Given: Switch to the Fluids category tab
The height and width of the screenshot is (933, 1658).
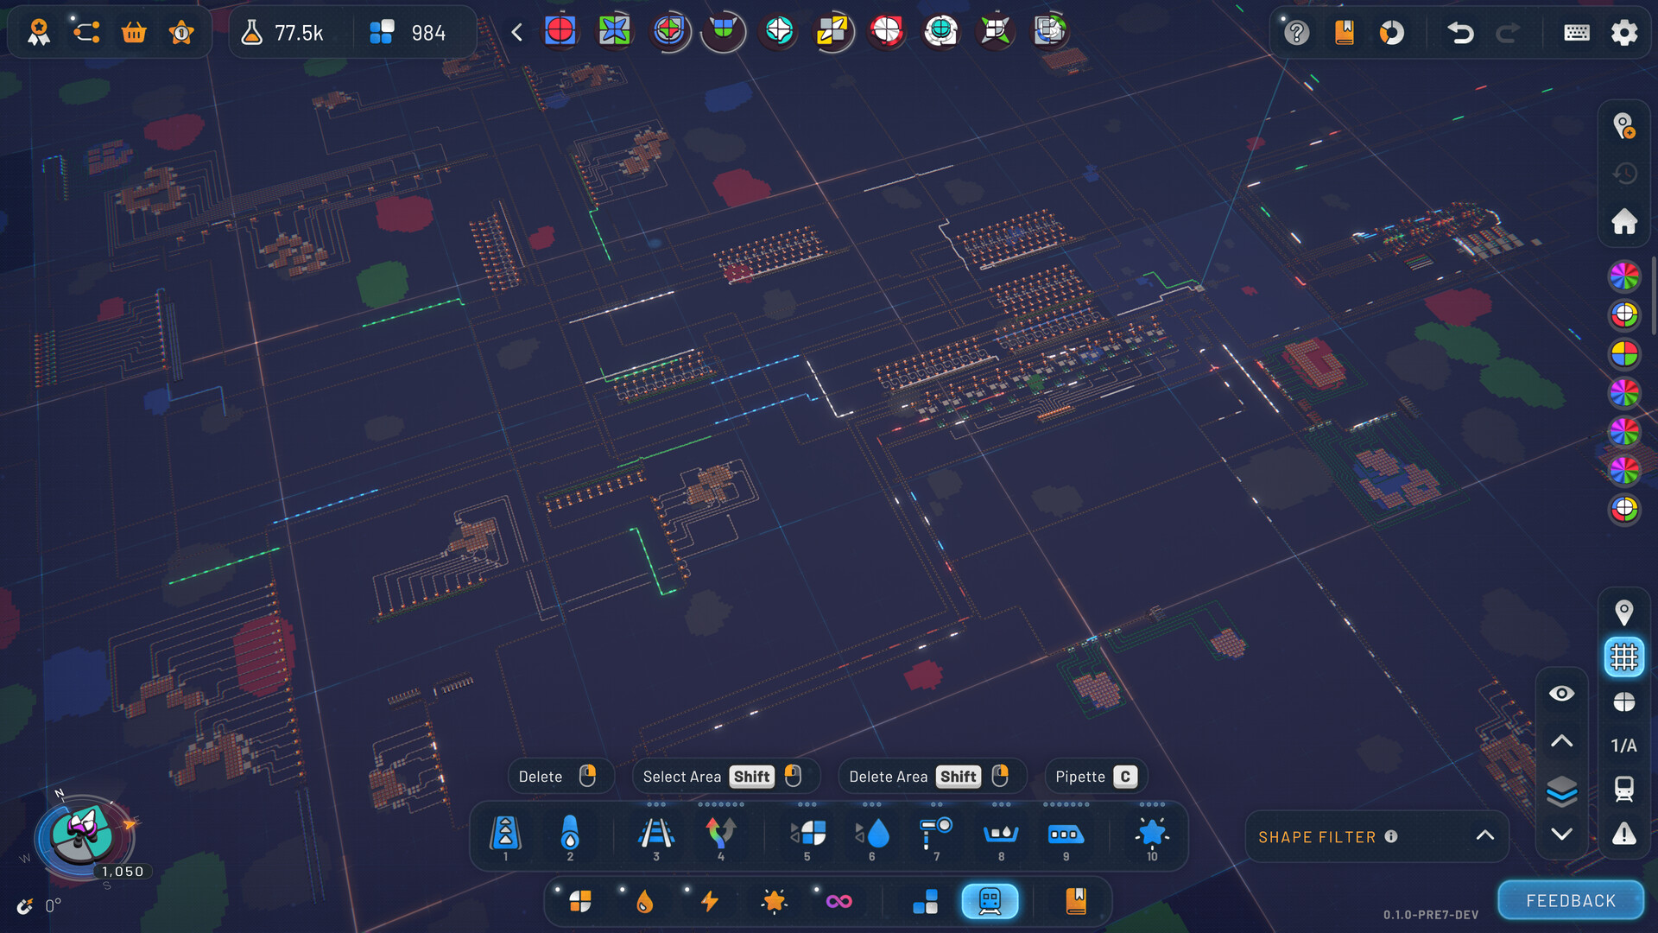Looking at the screenshot, I should (644, 900).
